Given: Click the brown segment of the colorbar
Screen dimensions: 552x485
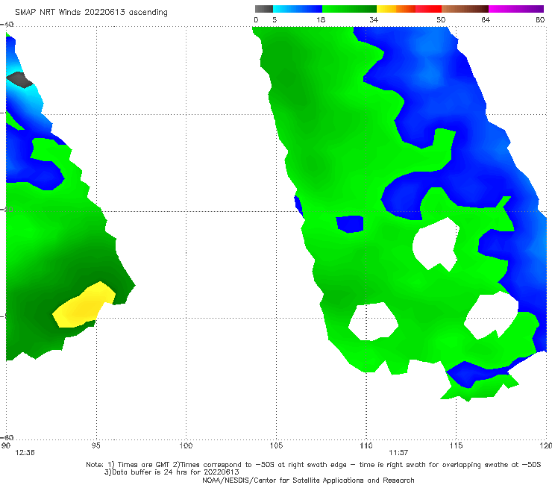Looking at the screenshot, I should [465, 9].
